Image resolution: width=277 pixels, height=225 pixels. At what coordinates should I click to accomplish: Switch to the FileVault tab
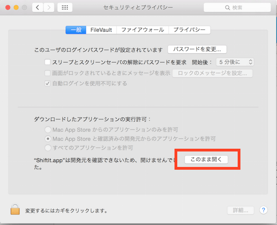[101, 30]
